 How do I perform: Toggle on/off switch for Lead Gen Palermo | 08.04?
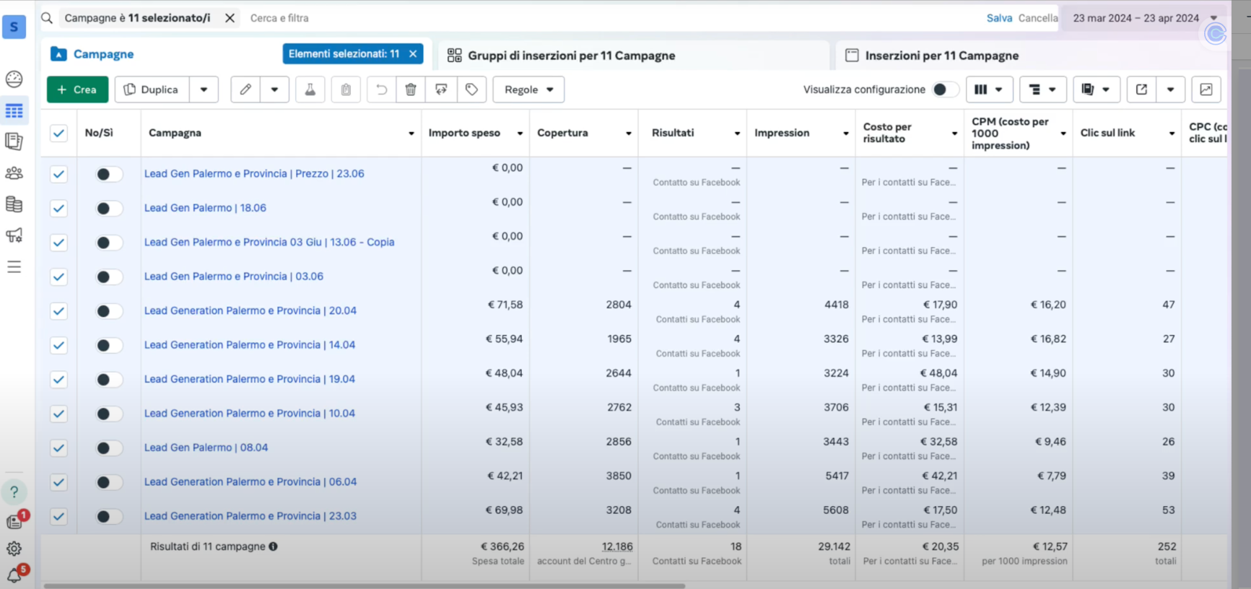click(108, 448)
